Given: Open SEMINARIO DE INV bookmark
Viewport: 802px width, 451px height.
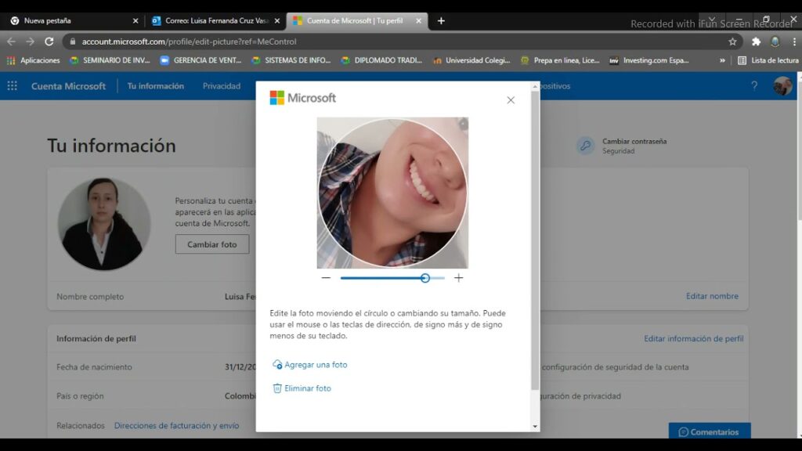Looking at the screenshot, I should coord(110,60).
